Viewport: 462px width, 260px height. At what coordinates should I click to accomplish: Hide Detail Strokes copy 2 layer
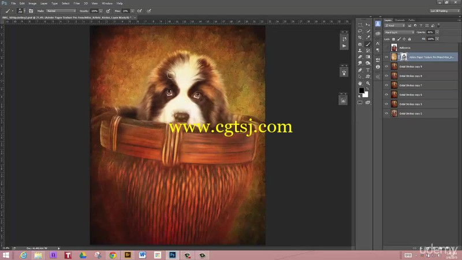pyautogui.click(x=386, y=113)
